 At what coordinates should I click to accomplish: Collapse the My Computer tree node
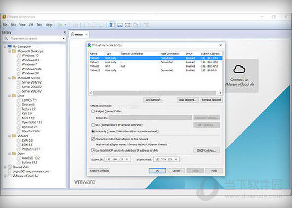[5, 46]
